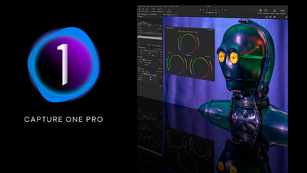Toggle the Cuadrícula grid overlay
The height and width of the screenshot is (173, 307).
tap(266, 11)
